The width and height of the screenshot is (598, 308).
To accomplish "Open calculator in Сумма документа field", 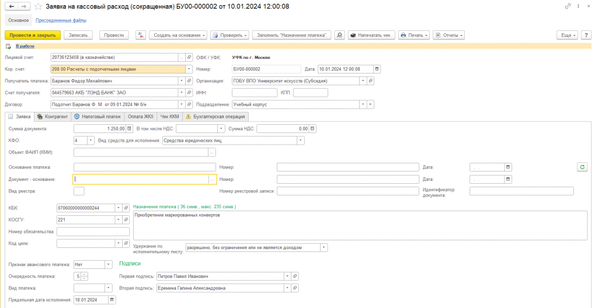I will pos(129,129).
